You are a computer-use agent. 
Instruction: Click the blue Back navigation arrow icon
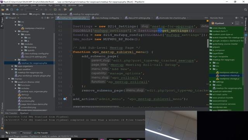pyautogui.click(x=17, y=10)
